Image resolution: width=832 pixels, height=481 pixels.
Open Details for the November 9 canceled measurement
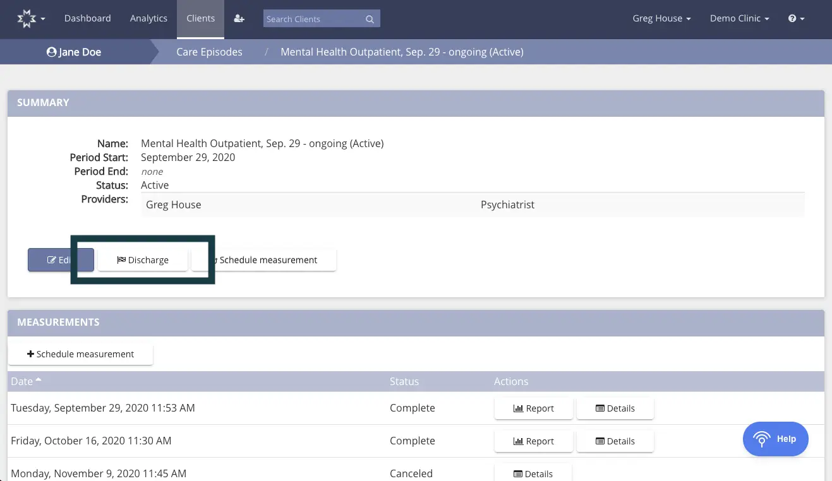[533, 473]
